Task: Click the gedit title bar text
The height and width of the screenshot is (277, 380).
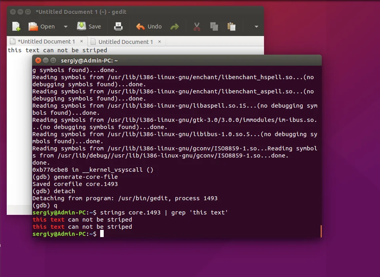Action: click(x=81, y=12)
